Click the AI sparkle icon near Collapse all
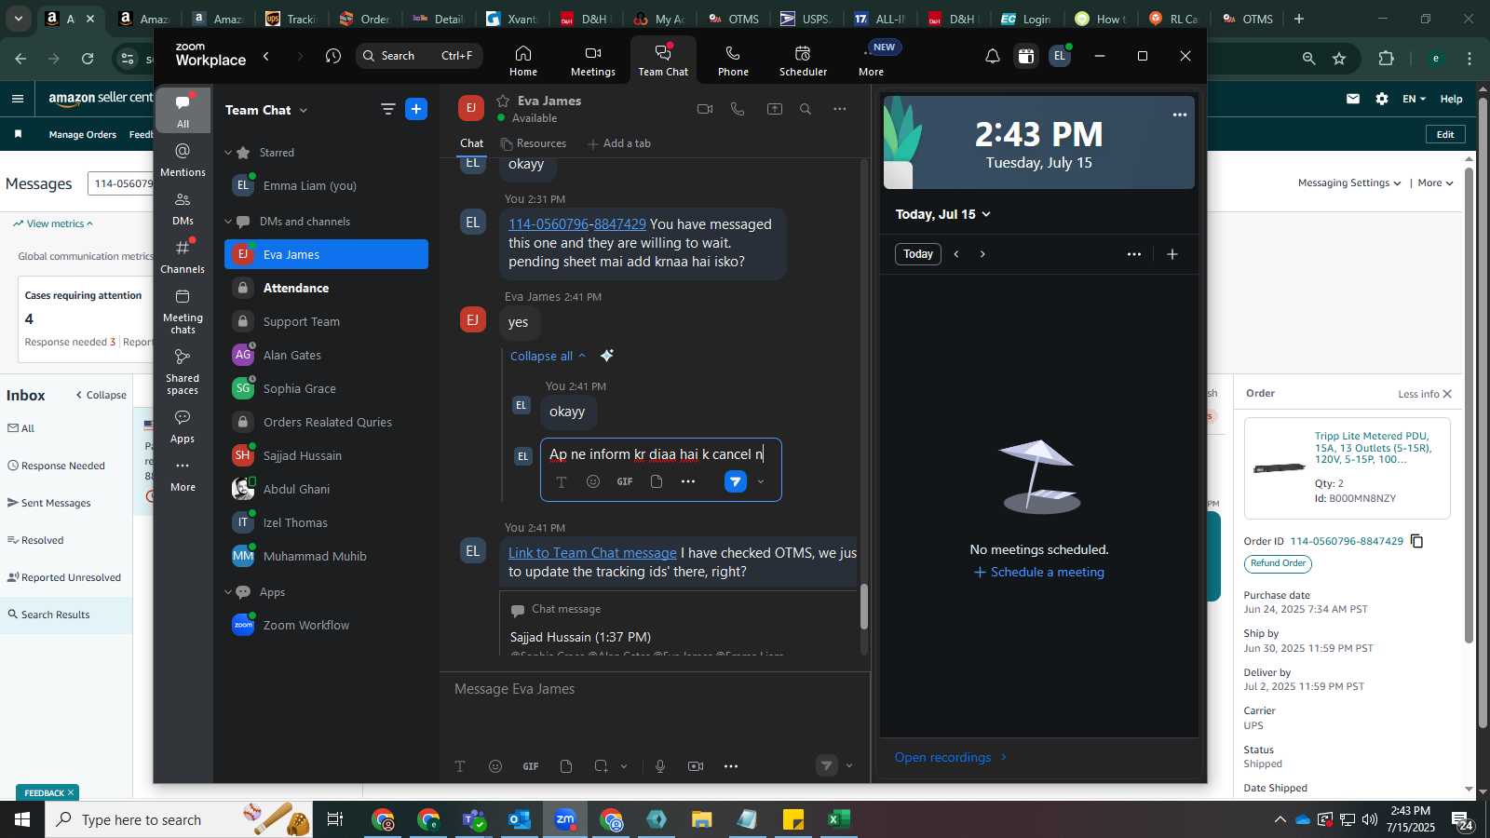The width and height of the screenshot is (1490, 838). tap(607, 356)
